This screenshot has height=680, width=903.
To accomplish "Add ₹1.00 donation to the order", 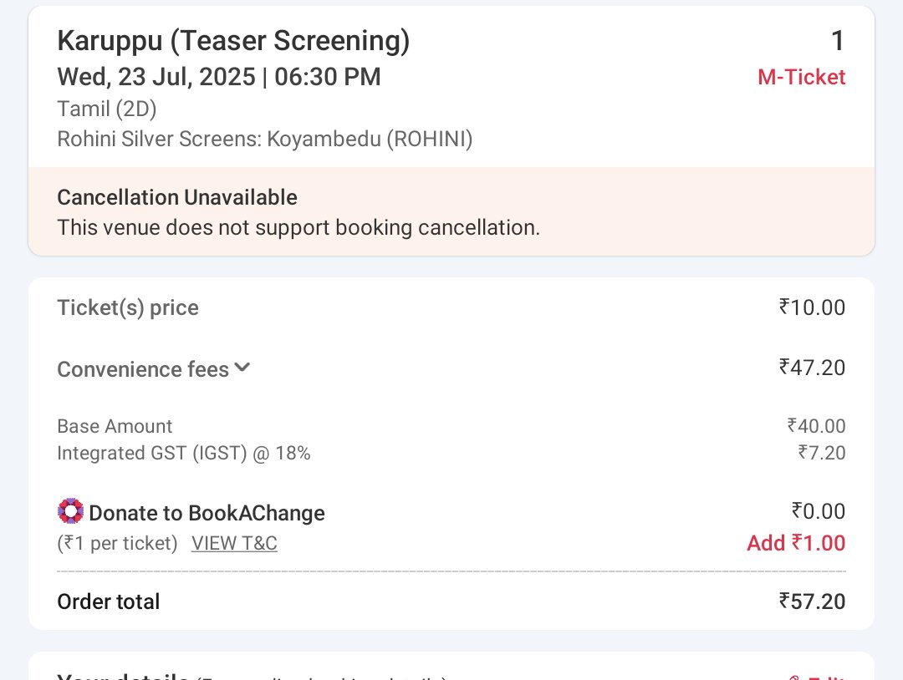I will [x=796, y=543].
